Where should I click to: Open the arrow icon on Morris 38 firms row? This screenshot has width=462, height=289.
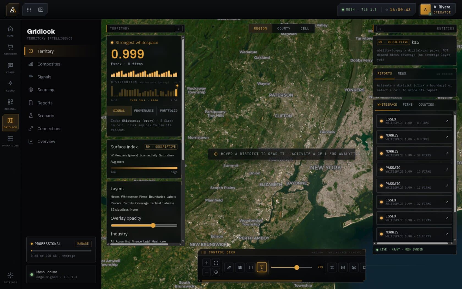point(447,153)
